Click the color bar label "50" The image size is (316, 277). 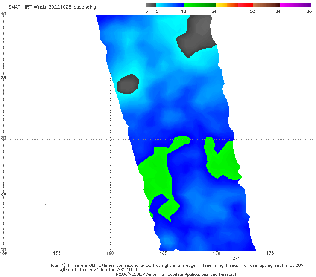[x=252, y=12]
